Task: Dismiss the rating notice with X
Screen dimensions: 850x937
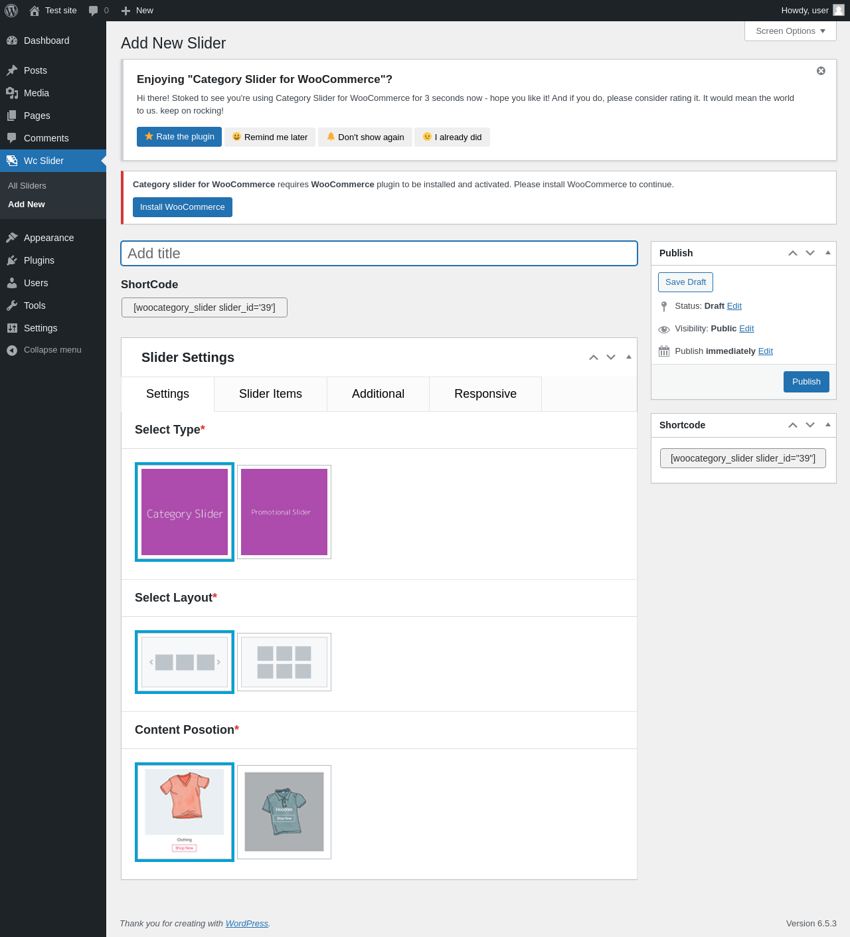Action: click(x=821, y=71)
